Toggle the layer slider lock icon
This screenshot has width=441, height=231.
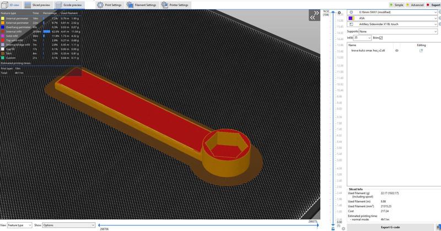click(333, 229)
